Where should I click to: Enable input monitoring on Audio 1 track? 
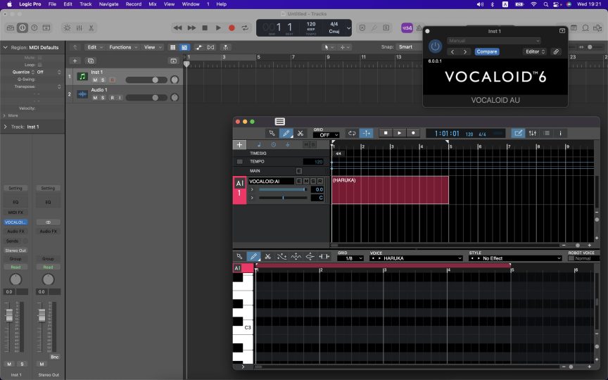(120, 98)
